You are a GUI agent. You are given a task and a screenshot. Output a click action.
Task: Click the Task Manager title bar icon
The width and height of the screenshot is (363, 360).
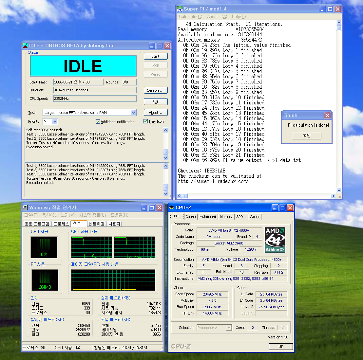[25, 207]
